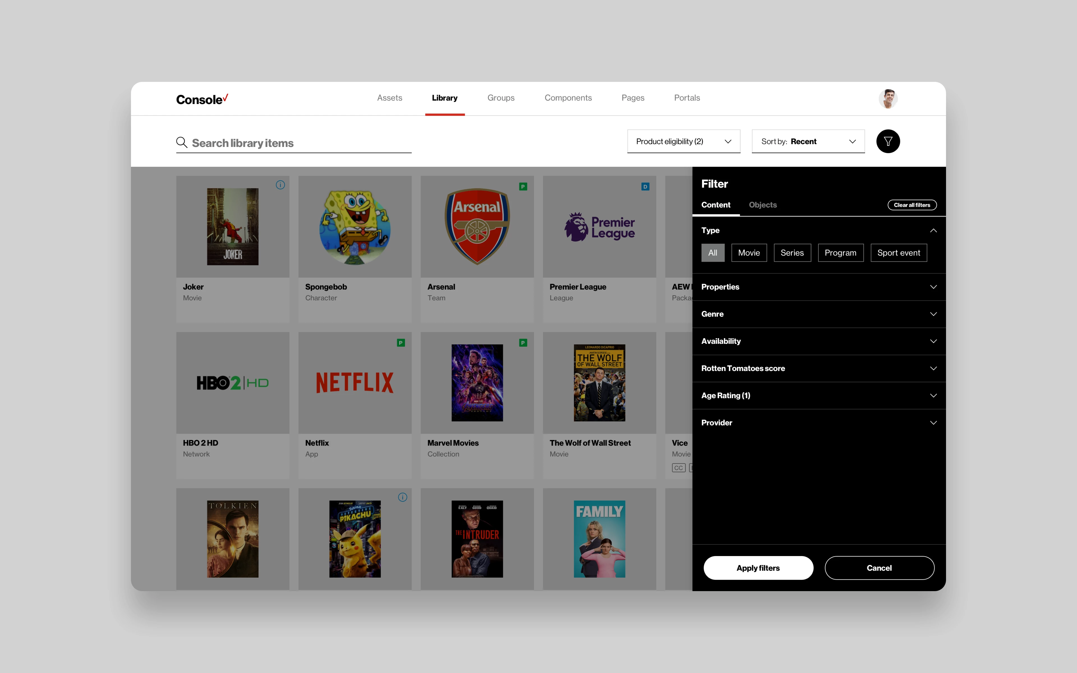
Task: Click the 'Character' label under Spongebob
Action: (321, 298)
